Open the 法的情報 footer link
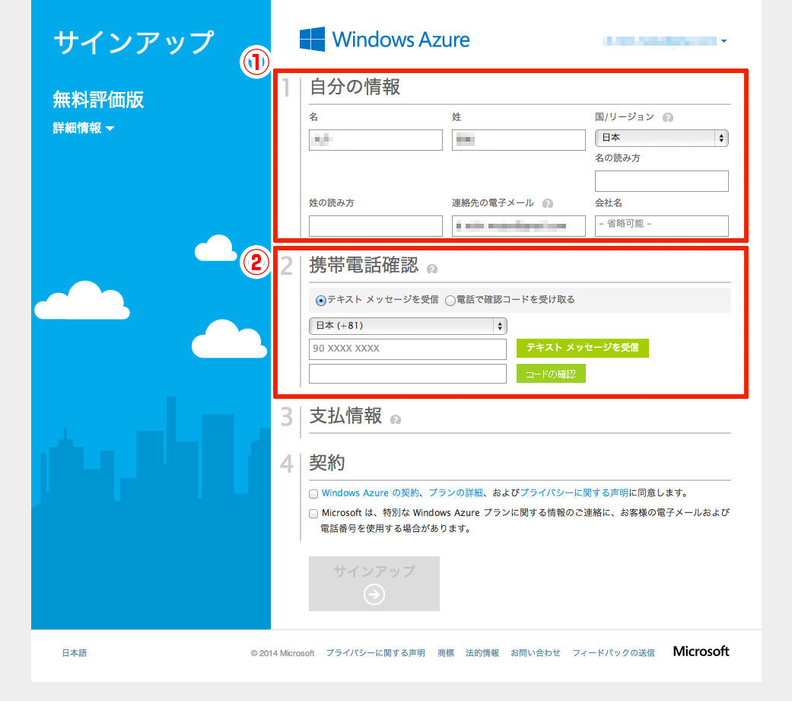The width and height of the screenshot is (792, 701). pos(482,653)
